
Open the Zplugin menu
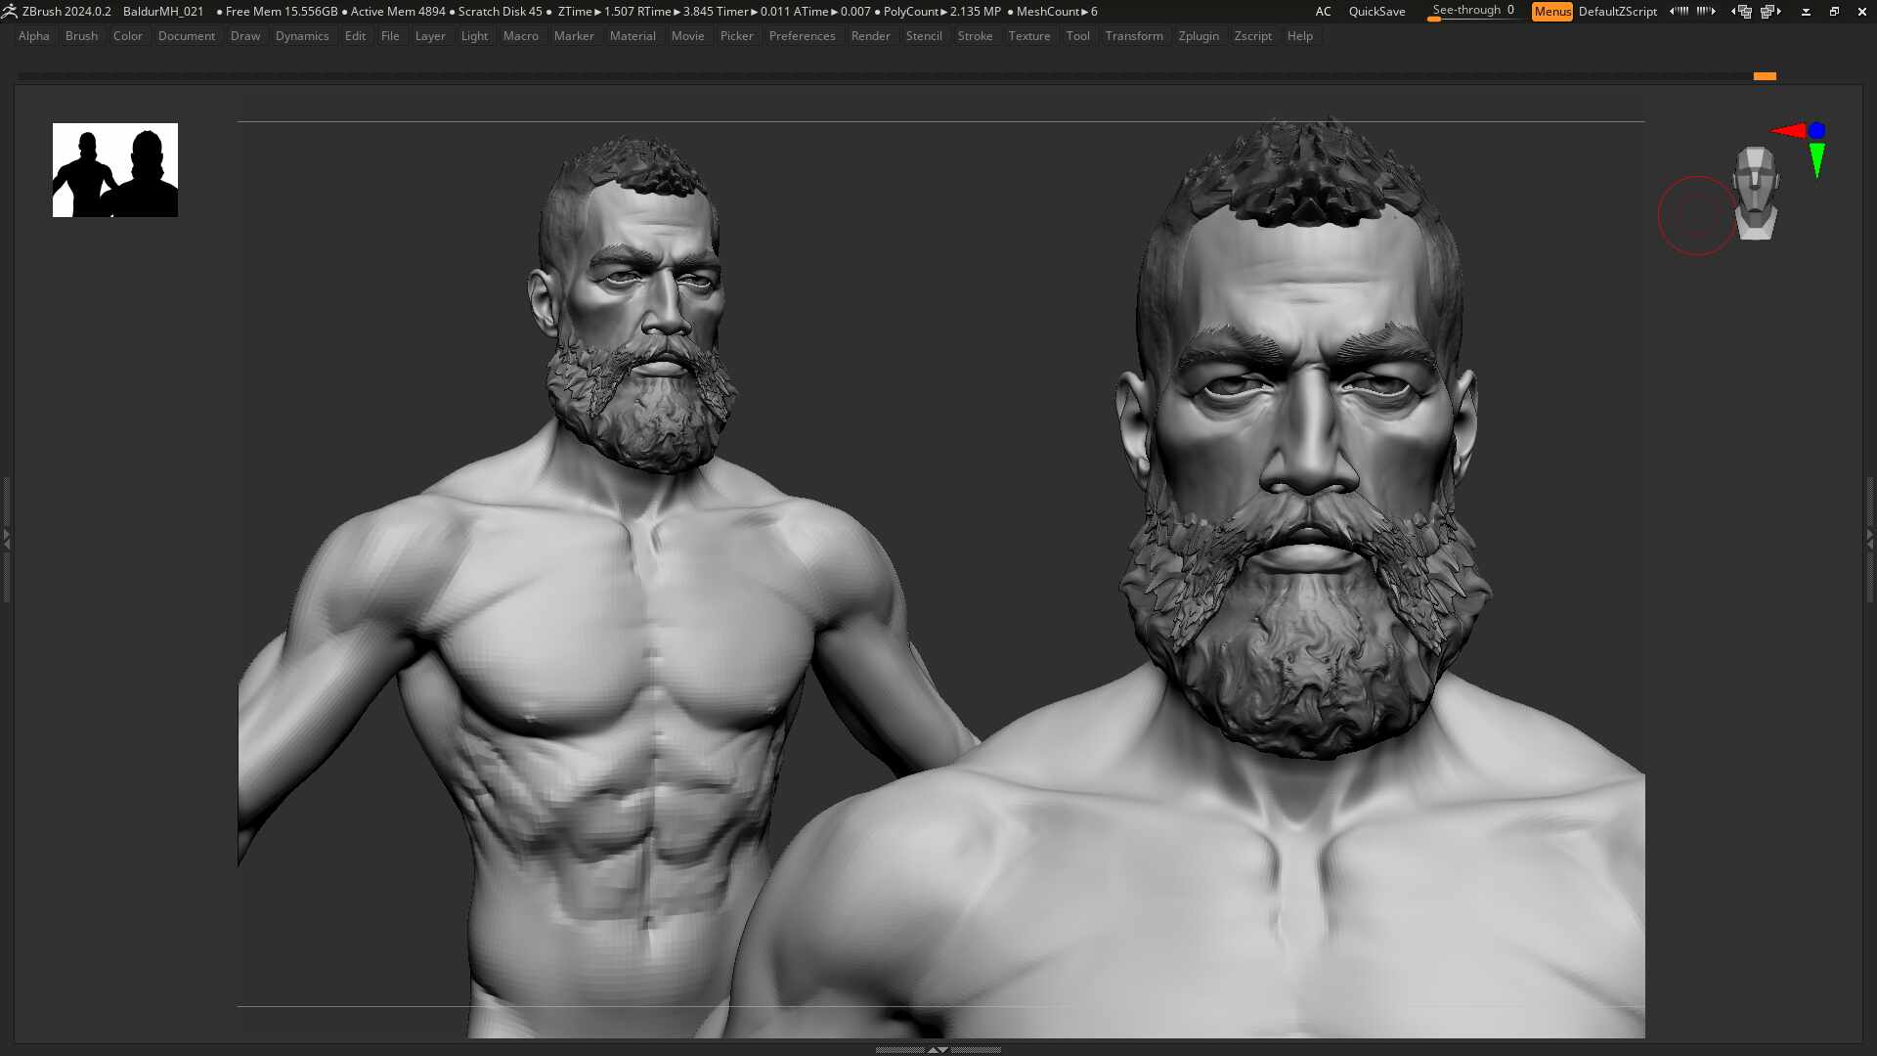pos(1199,36)
